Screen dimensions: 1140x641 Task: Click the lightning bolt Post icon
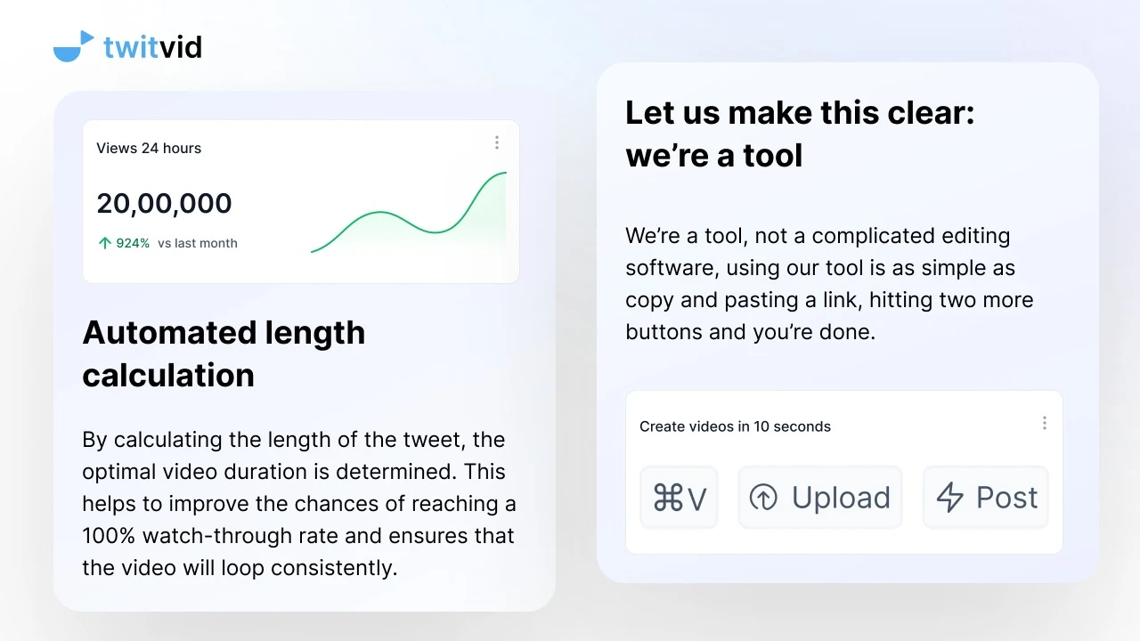(949, 498)
